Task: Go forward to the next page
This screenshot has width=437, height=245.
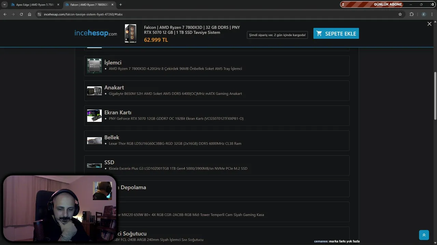Action: [x=13, y=14]
